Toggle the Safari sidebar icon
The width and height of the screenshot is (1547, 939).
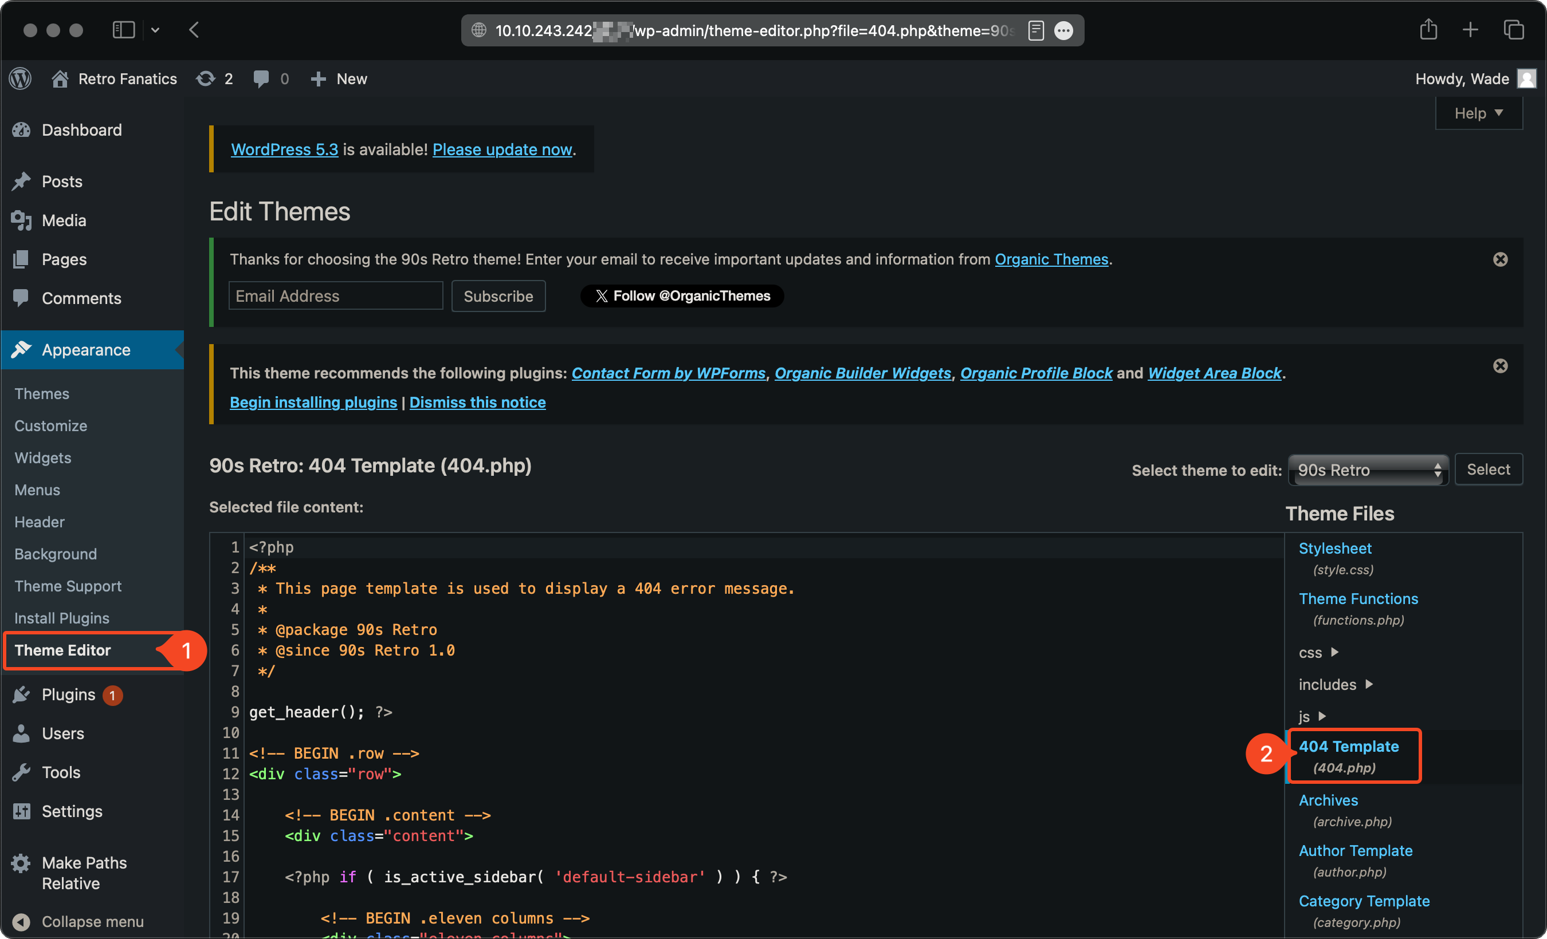pos(124,29)
